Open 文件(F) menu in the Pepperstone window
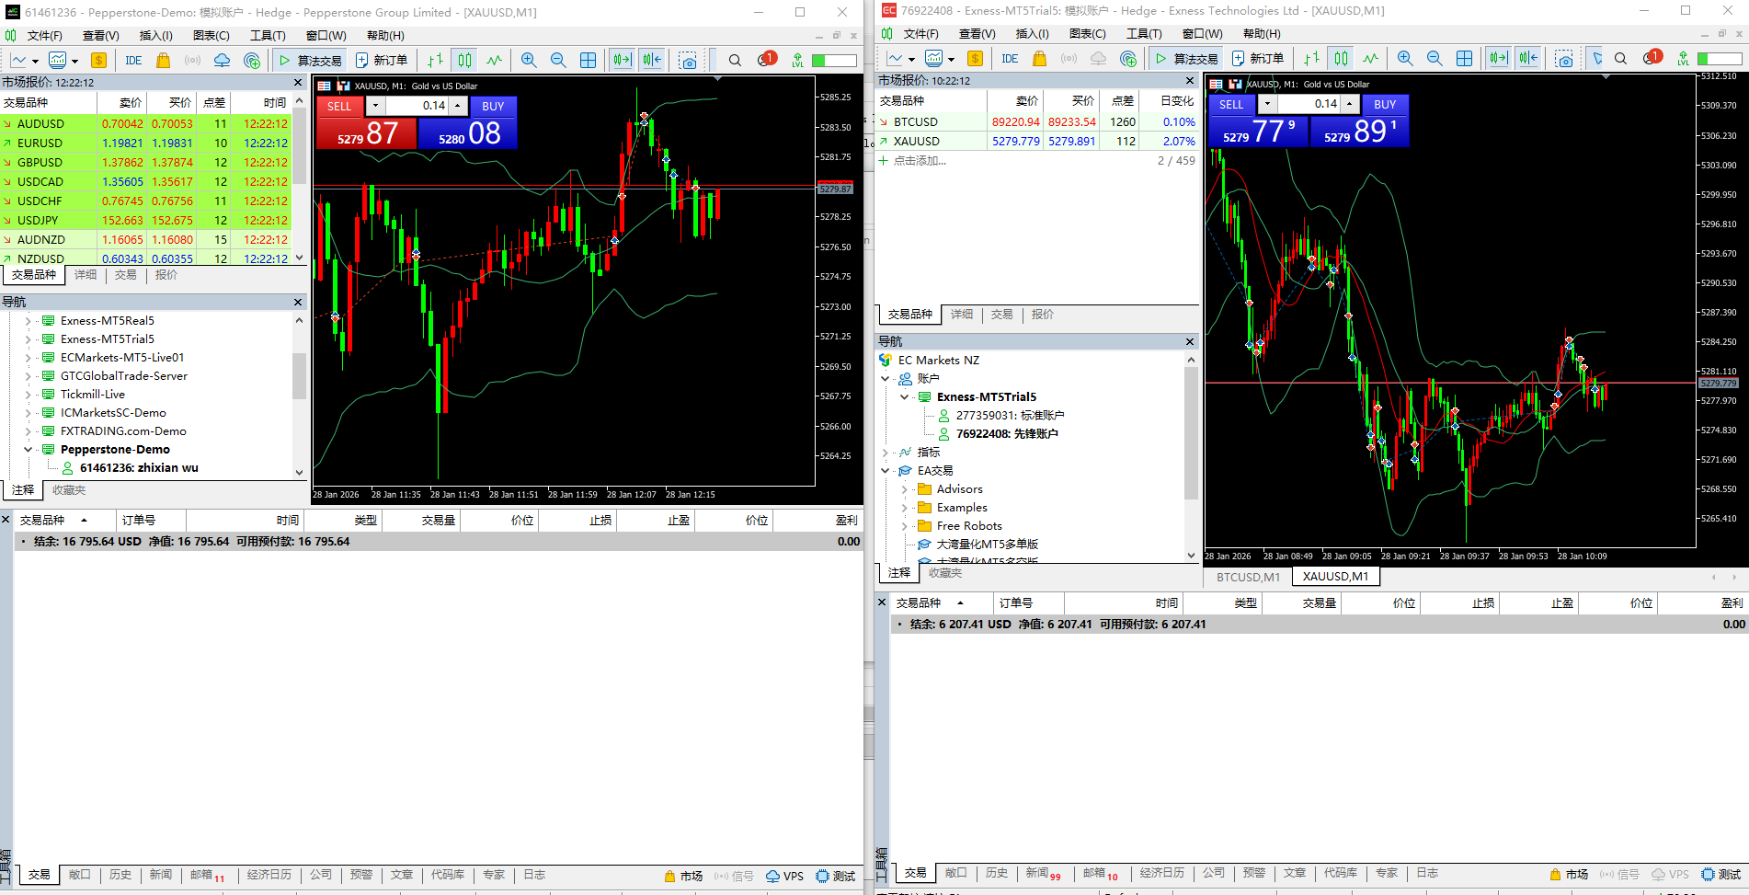This screenshot has width=1749, height=895. pos(44,36)
